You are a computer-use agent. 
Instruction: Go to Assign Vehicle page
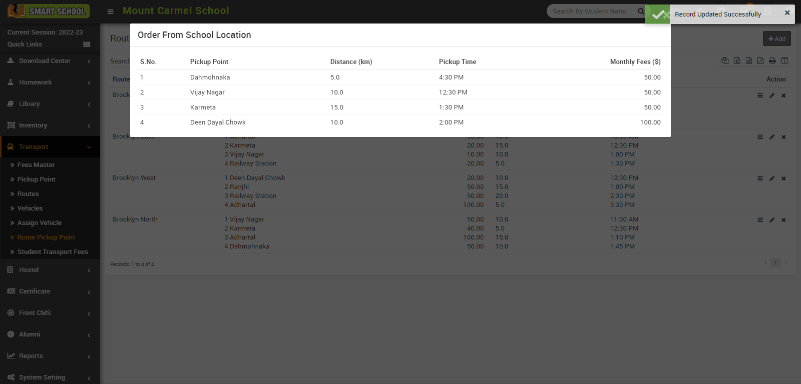tap(40, 223)
